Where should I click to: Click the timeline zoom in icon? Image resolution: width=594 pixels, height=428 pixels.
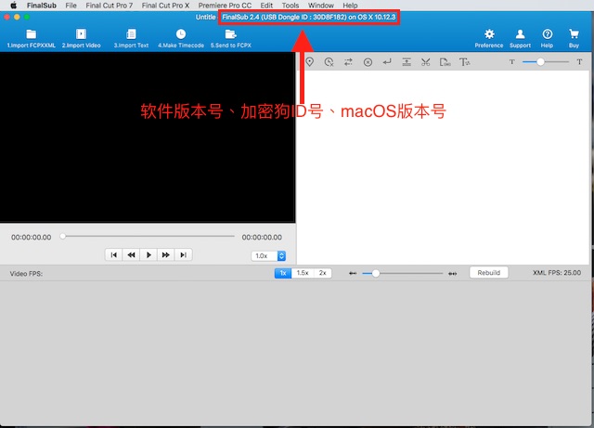tap(452, 273)
